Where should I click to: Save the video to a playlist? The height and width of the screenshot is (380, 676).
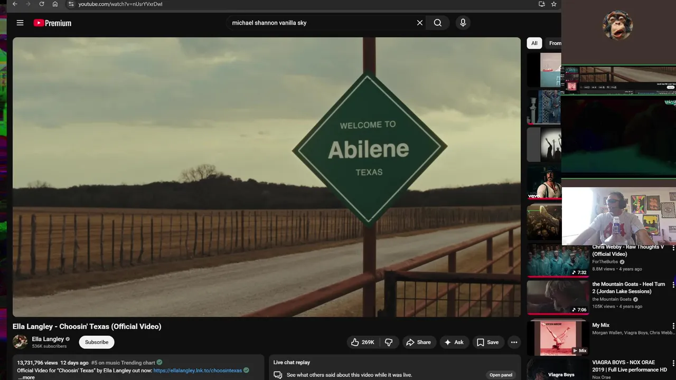(487, 342)
